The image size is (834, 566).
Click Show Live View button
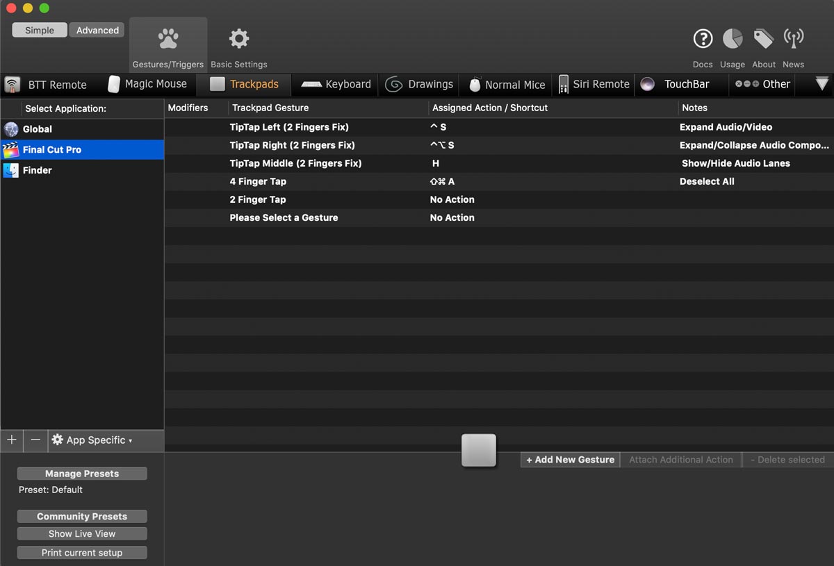pos(82,534)
